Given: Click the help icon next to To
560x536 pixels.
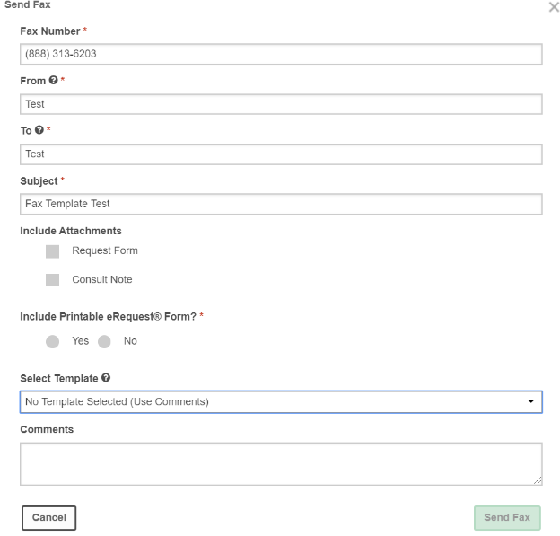Looking at the screenshot, I should 39,129.
